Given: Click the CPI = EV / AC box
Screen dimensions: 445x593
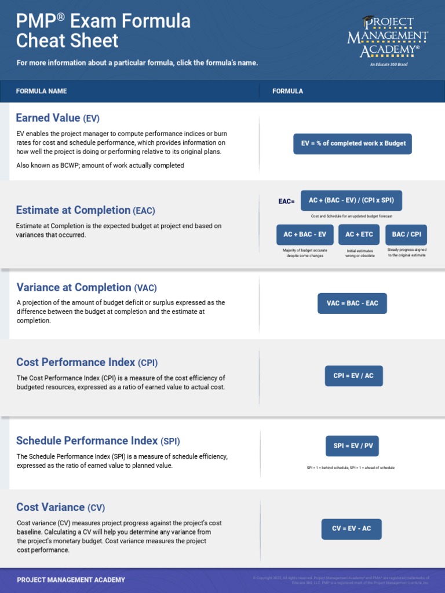Looking at the screenshot, I should click(x=353, y=376).
